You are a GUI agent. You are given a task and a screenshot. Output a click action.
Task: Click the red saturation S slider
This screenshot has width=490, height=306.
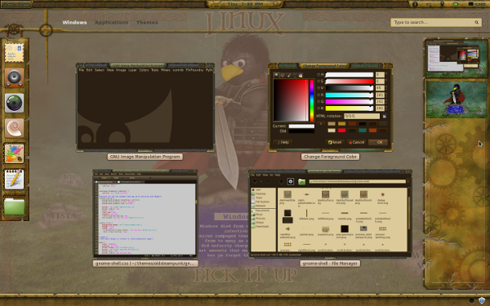pos(350,82)
